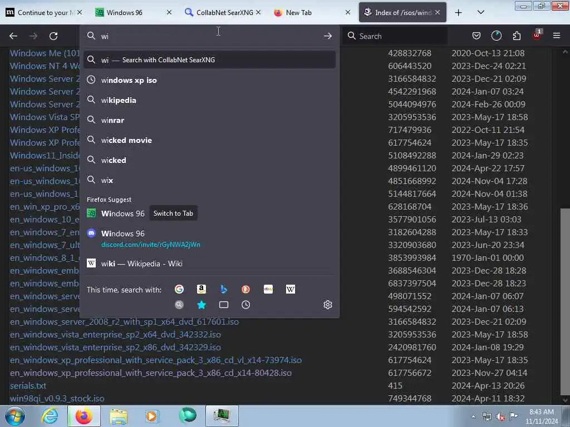
Task: Open a new tab with plus button
Action: pyautogui.click(x=459, y=13)
